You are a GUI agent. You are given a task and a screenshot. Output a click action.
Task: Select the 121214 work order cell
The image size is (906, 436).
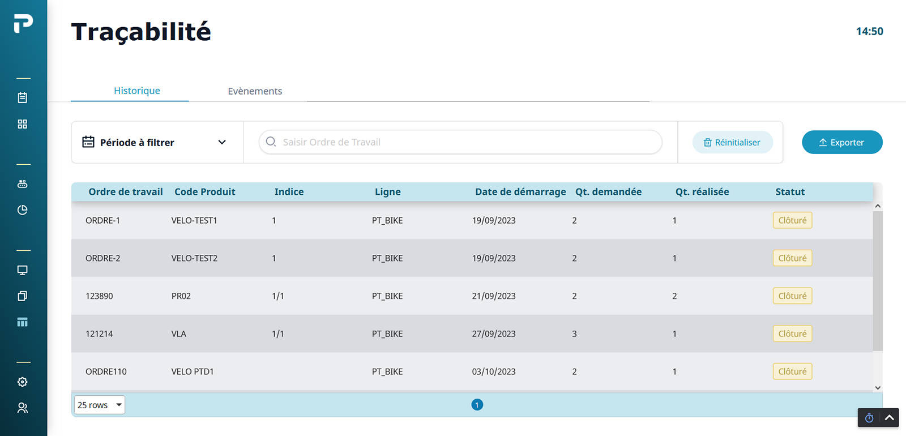pos(99,334)
